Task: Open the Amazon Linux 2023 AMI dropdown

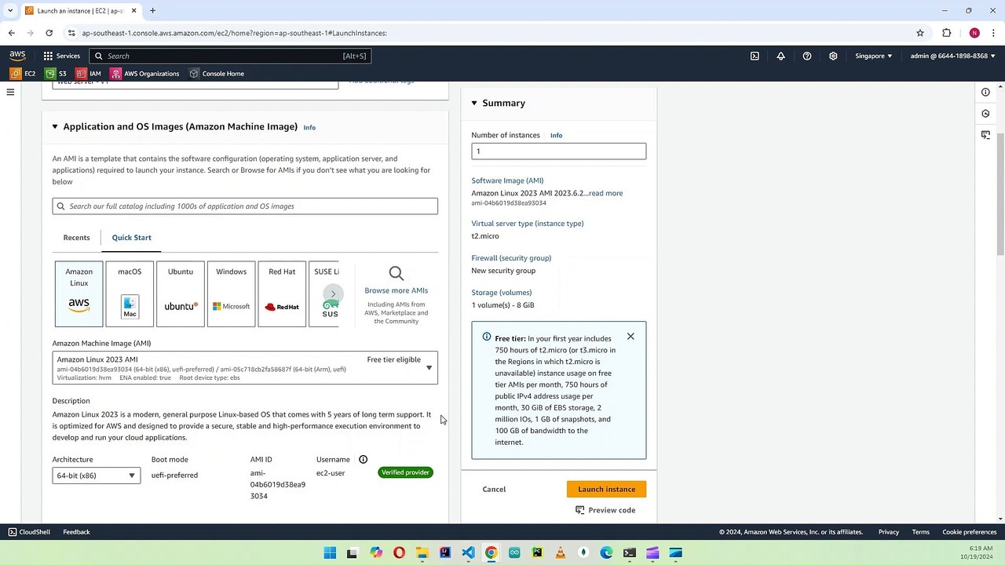Action: coord(245,368)
